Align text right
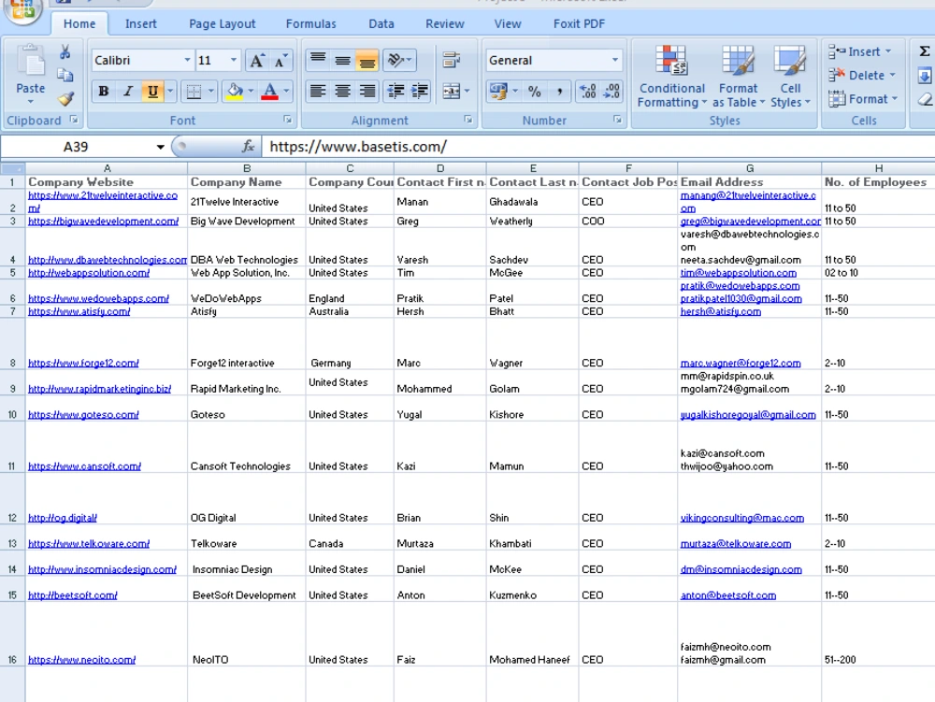The height and width of the screenshot is (702, 935). tap(367, 92)
